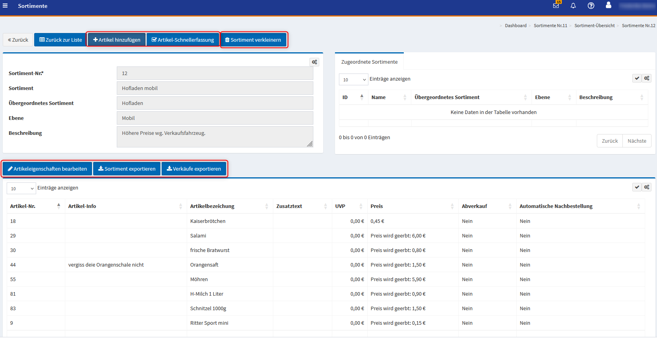Expand entries-per-page dropdown above article table
The image size is (657, 344).
pos(21,189)
